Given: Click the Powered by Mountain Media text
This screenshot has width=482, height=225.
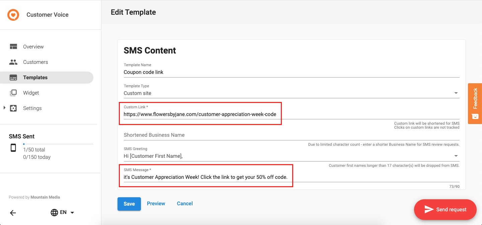Looking at the screenshot, I should click(x=34, y=197).
